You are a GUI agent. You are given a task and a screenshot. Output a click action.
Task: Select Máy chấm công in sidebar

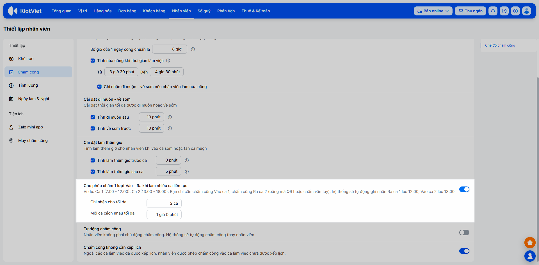click(x=38, y=140)
